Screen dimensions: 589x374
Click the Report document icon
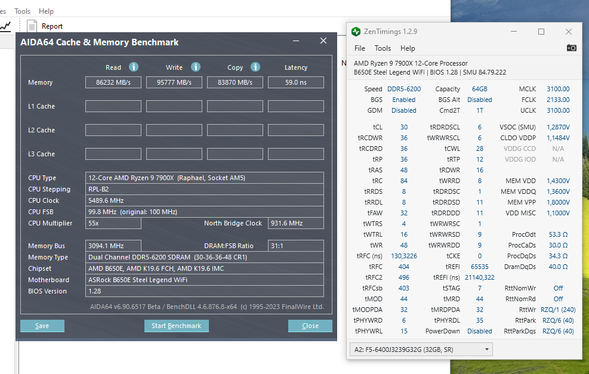pos(32,26)
